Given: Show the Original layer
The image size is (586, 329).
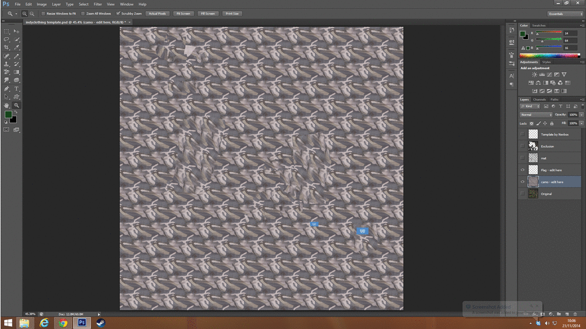Looking at the screenshot, I should tap(523, 194).
